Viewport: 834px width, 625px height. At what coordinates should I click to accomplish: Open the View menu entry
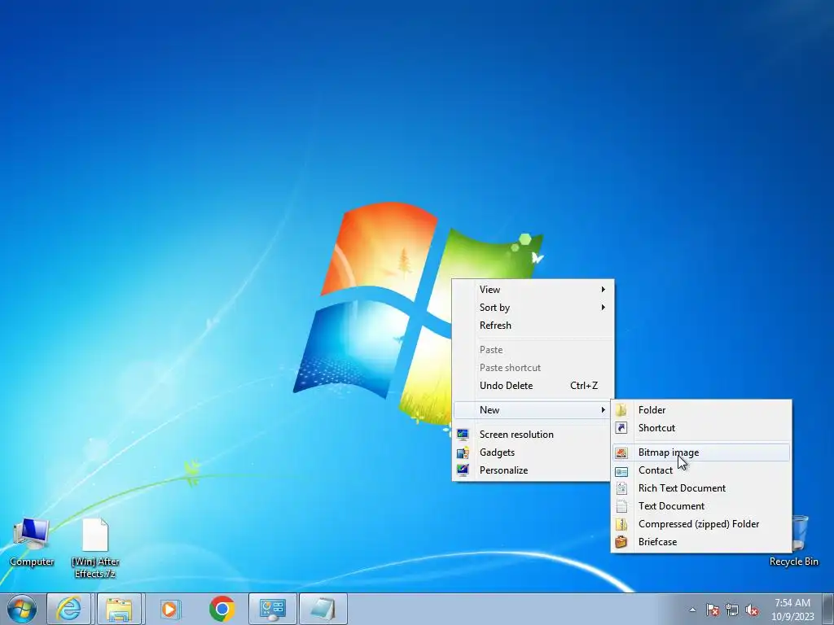coord(533,289)
